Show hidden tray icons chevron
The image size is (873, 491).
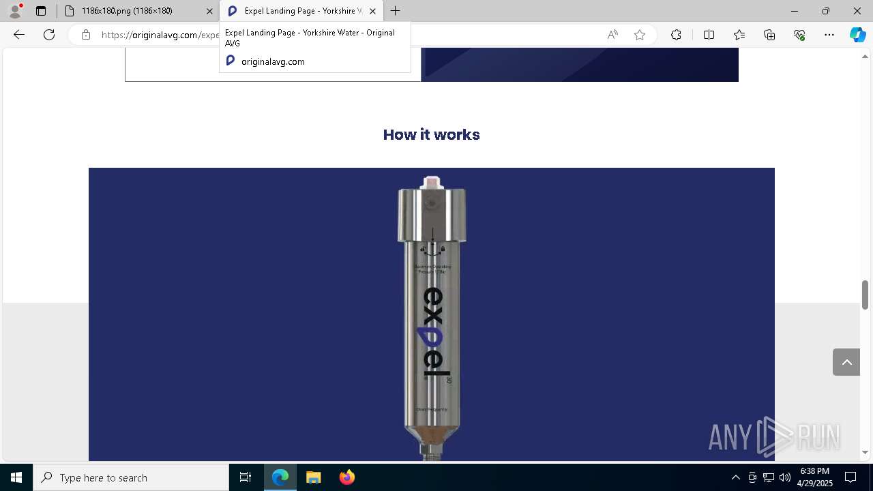click(x=735, y=477)
